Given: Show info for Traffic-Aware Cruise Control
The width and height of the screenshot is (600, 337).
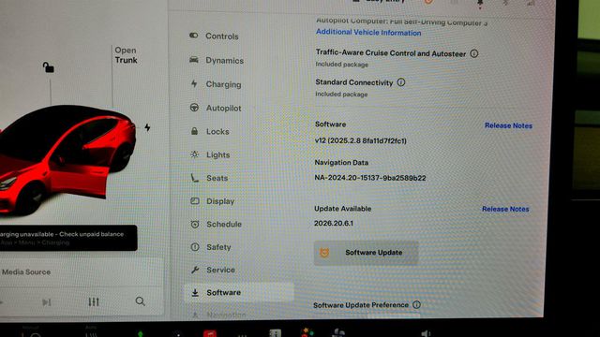Looking at the screenshot, I should click(x=474, y=53).
